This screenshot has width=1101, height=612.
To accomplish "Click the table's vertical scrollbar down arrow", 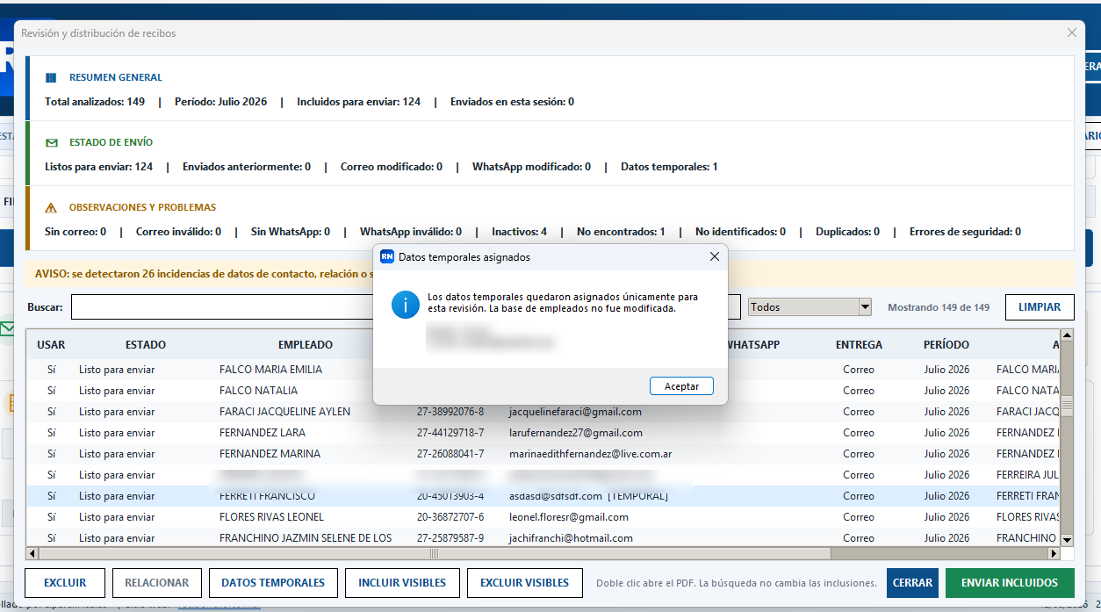I will pos(1067,540).
